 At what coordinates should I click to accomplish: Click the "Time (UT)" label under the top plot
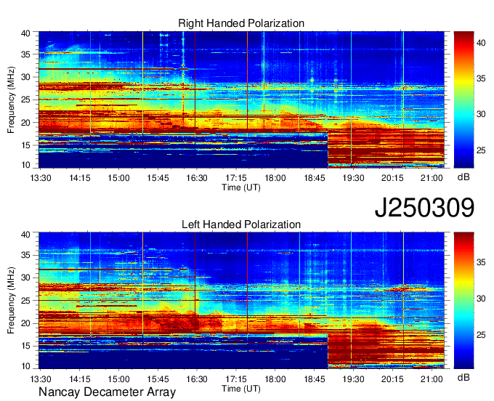coord(241,187)
